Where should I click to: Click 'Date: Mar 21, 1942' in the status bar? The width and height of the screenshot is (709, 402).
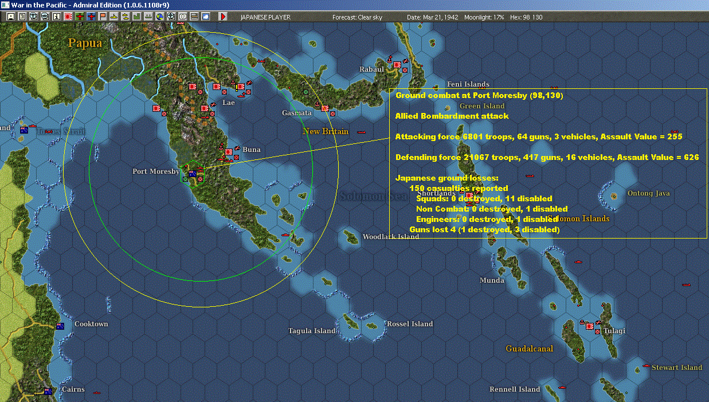coord(432,17)
